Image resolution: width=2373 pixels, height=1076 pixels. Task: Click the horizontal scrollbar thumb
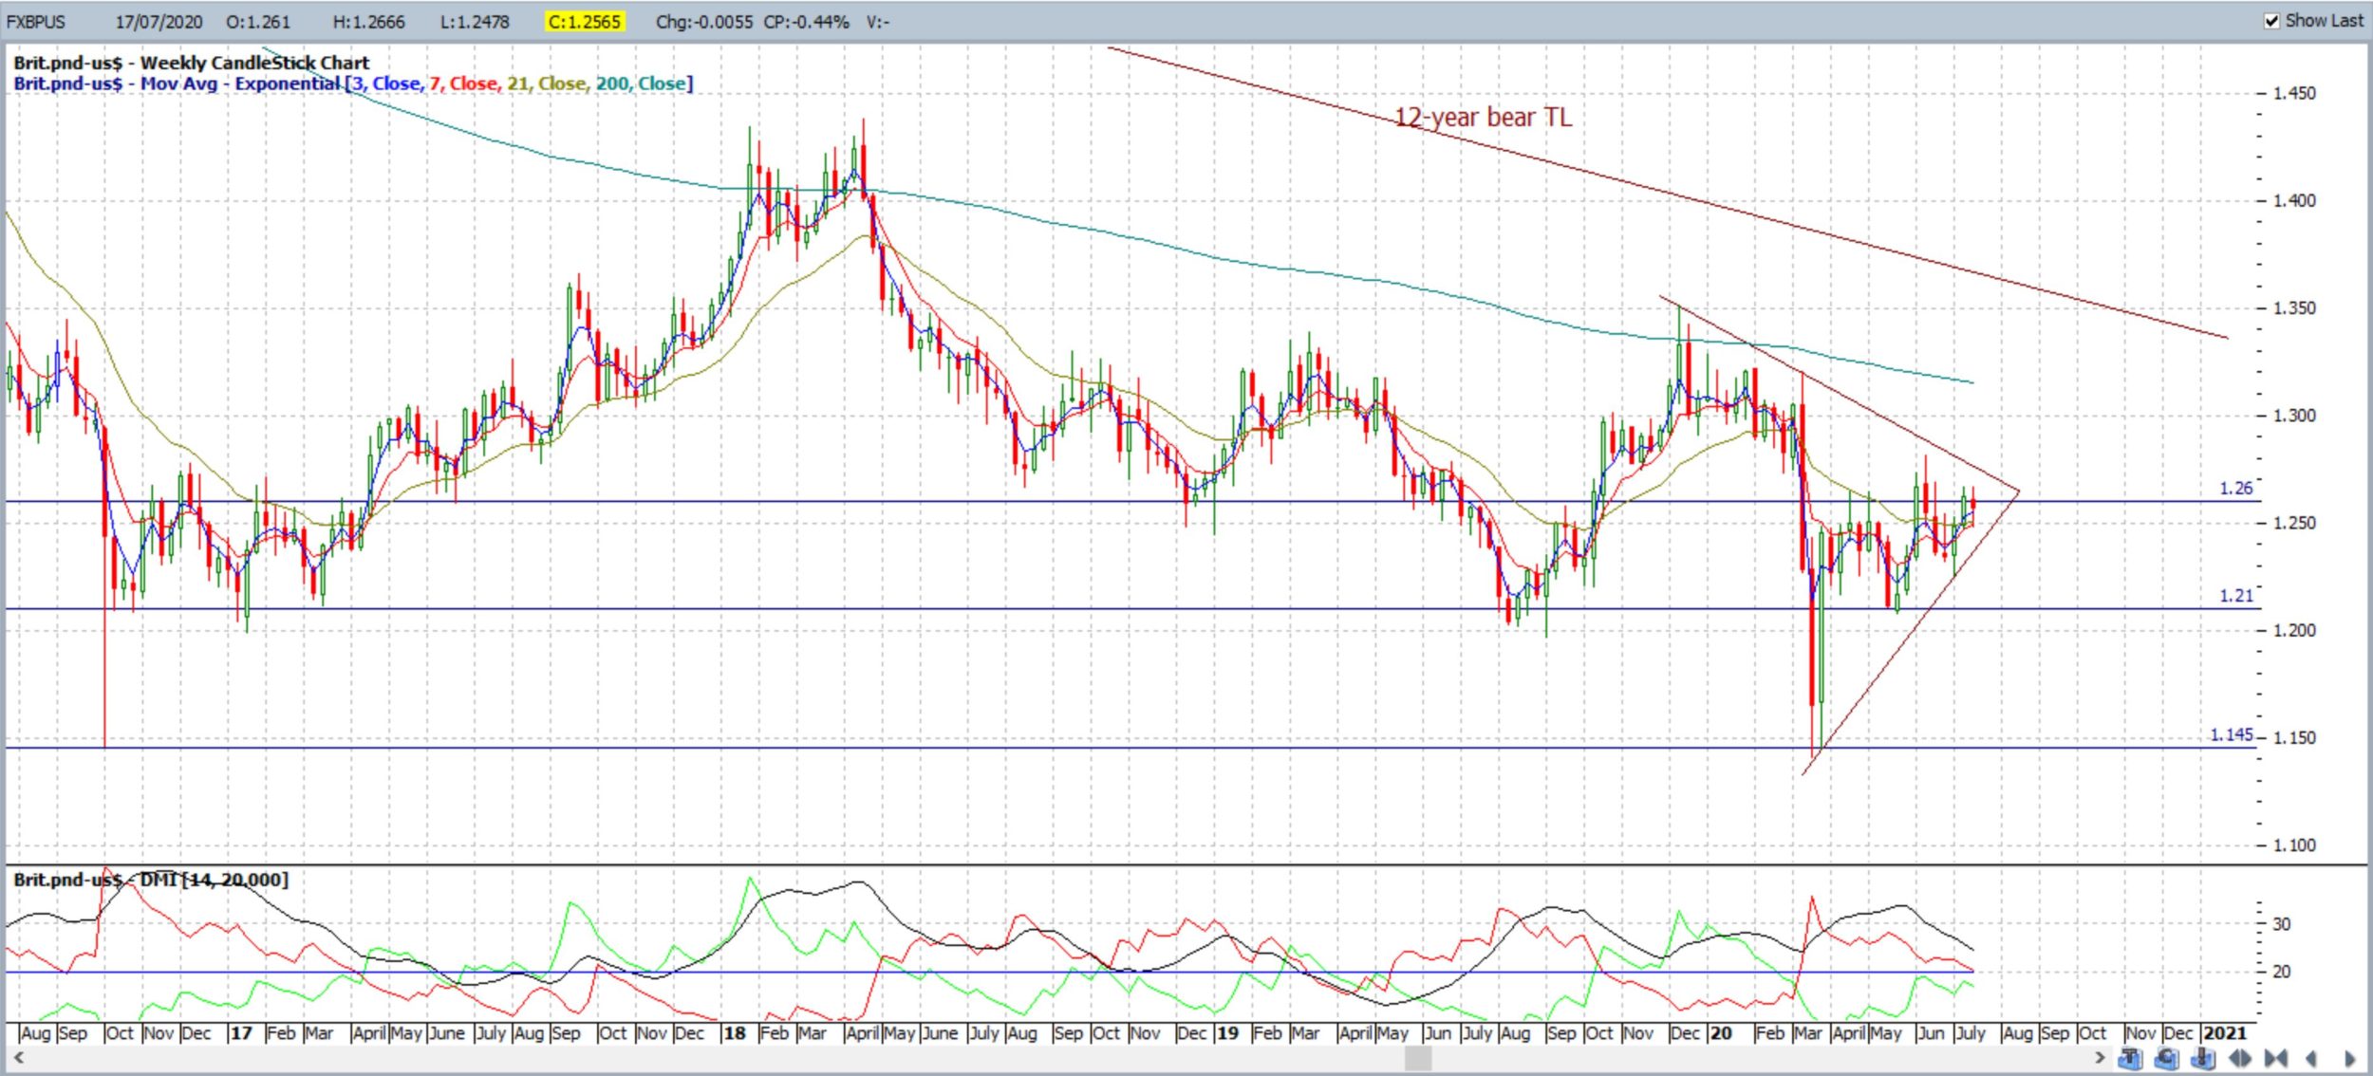[x=1418, y=1057]
